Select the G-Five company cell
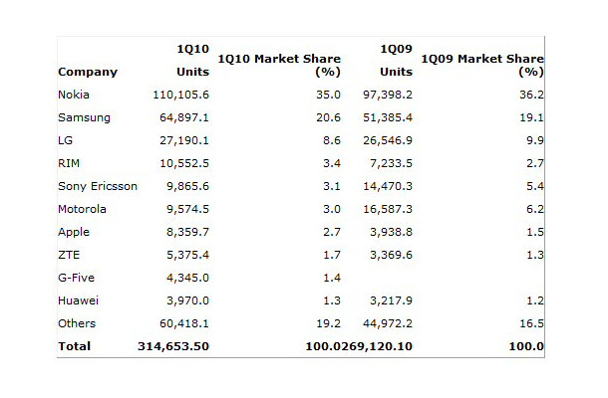 77,278
